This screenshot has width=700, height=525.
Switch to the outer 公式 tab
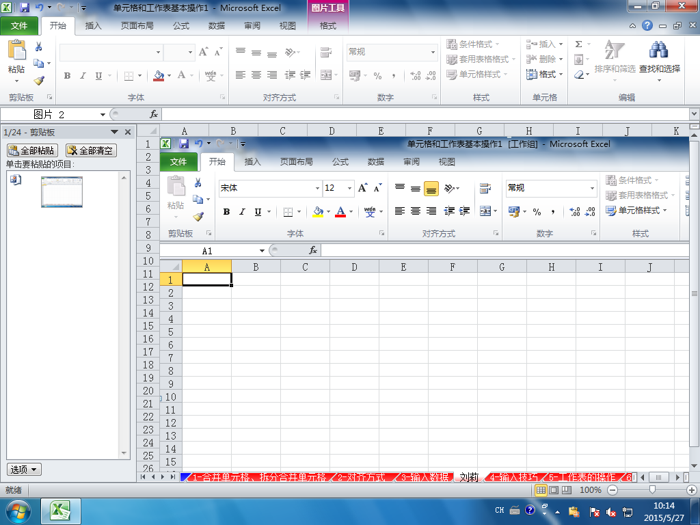(181, 26)
